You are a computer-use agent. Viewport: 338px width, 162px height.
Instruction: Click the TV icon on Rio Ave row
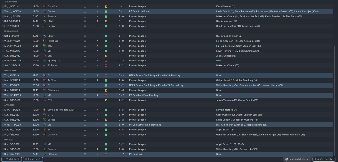click(x=85, y=26)
